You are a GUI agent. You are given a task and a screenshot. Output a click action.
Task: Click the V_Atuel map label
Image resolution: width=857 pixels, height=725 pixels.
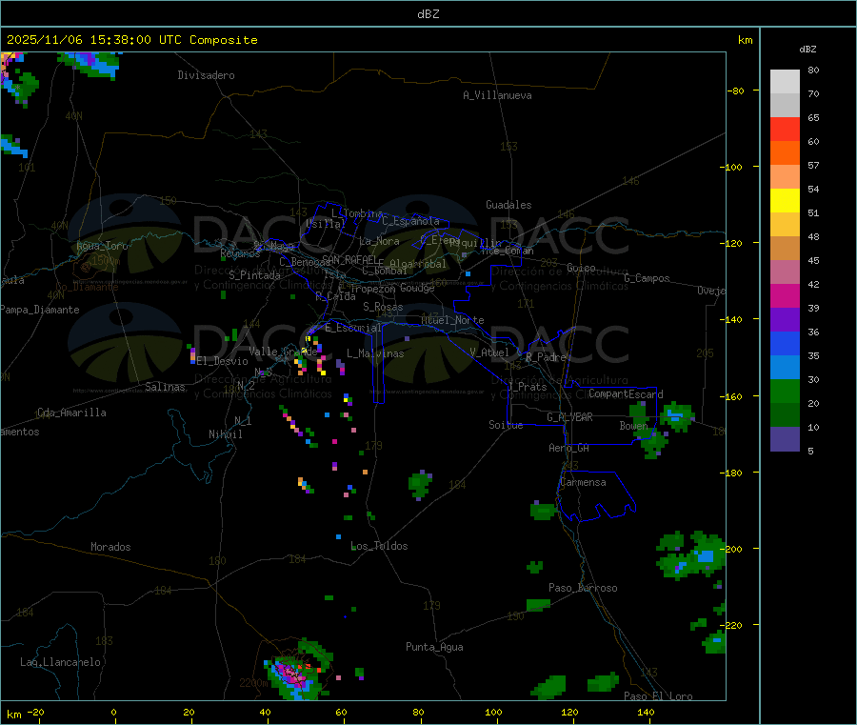(x=489, y=352)
